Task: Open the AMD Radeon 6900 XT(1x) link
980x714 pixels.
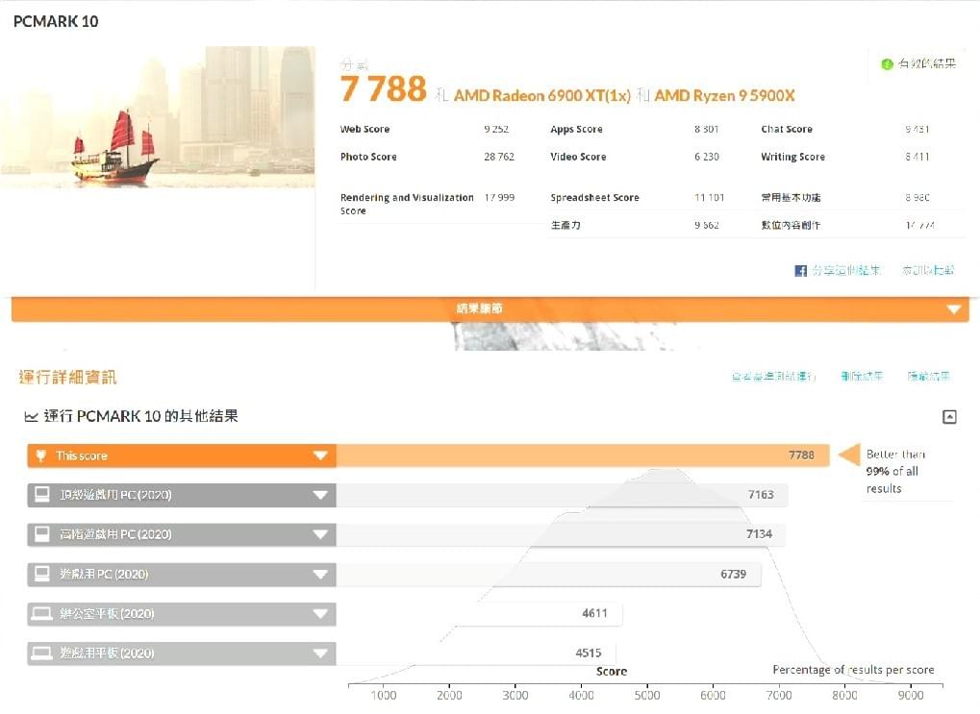Action: pos(541,95)
